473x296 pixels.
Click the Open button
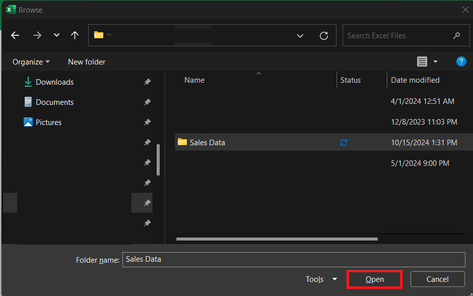coord(374,279)
